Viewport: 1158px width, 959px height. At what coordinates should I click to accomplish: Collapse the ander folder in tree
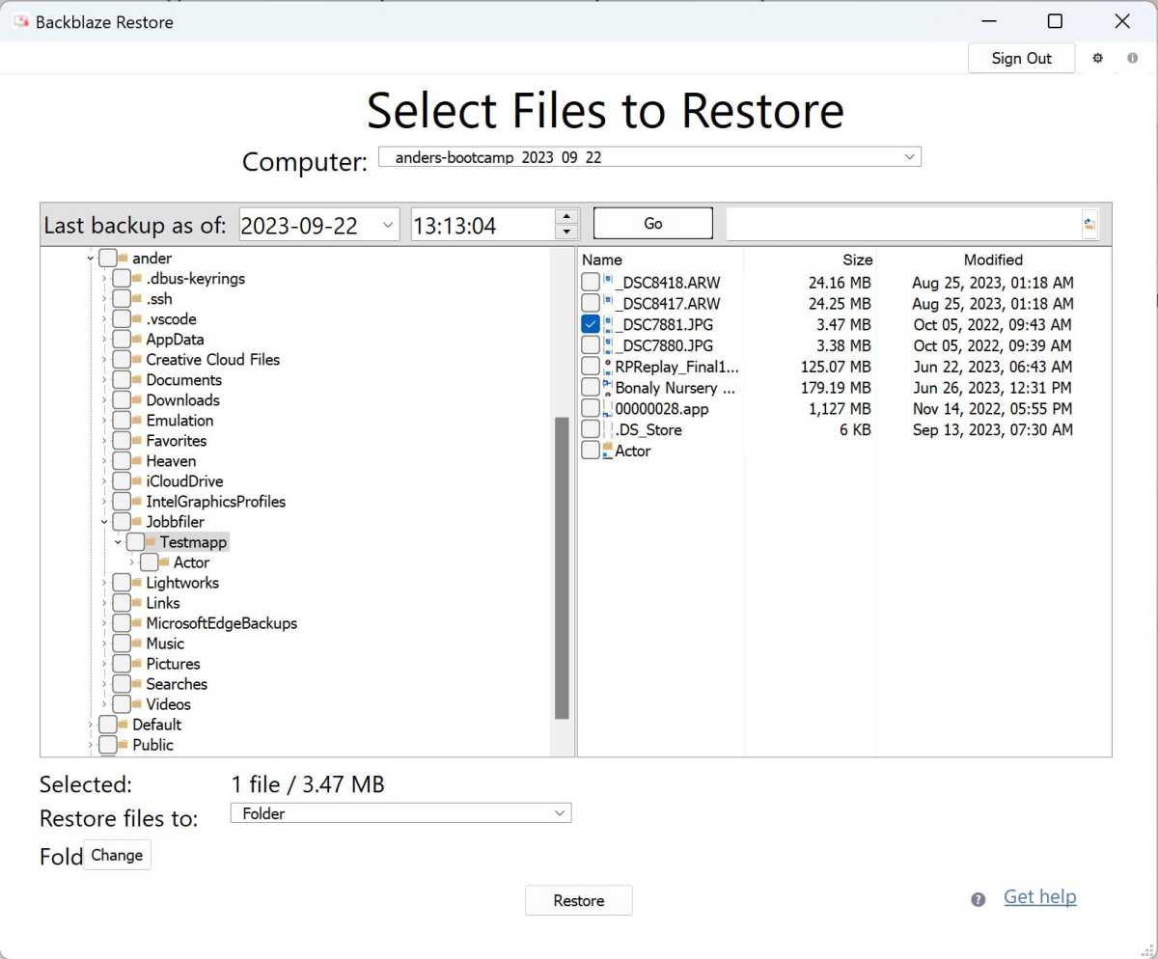(x=91, y=259)
